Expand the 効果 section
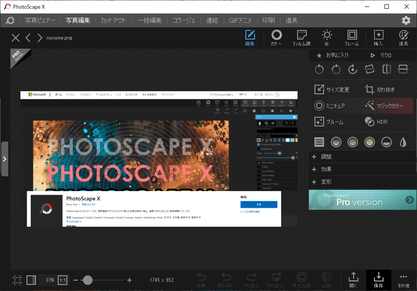This screenshot has height=291, width=417. (x=363, y=169)
